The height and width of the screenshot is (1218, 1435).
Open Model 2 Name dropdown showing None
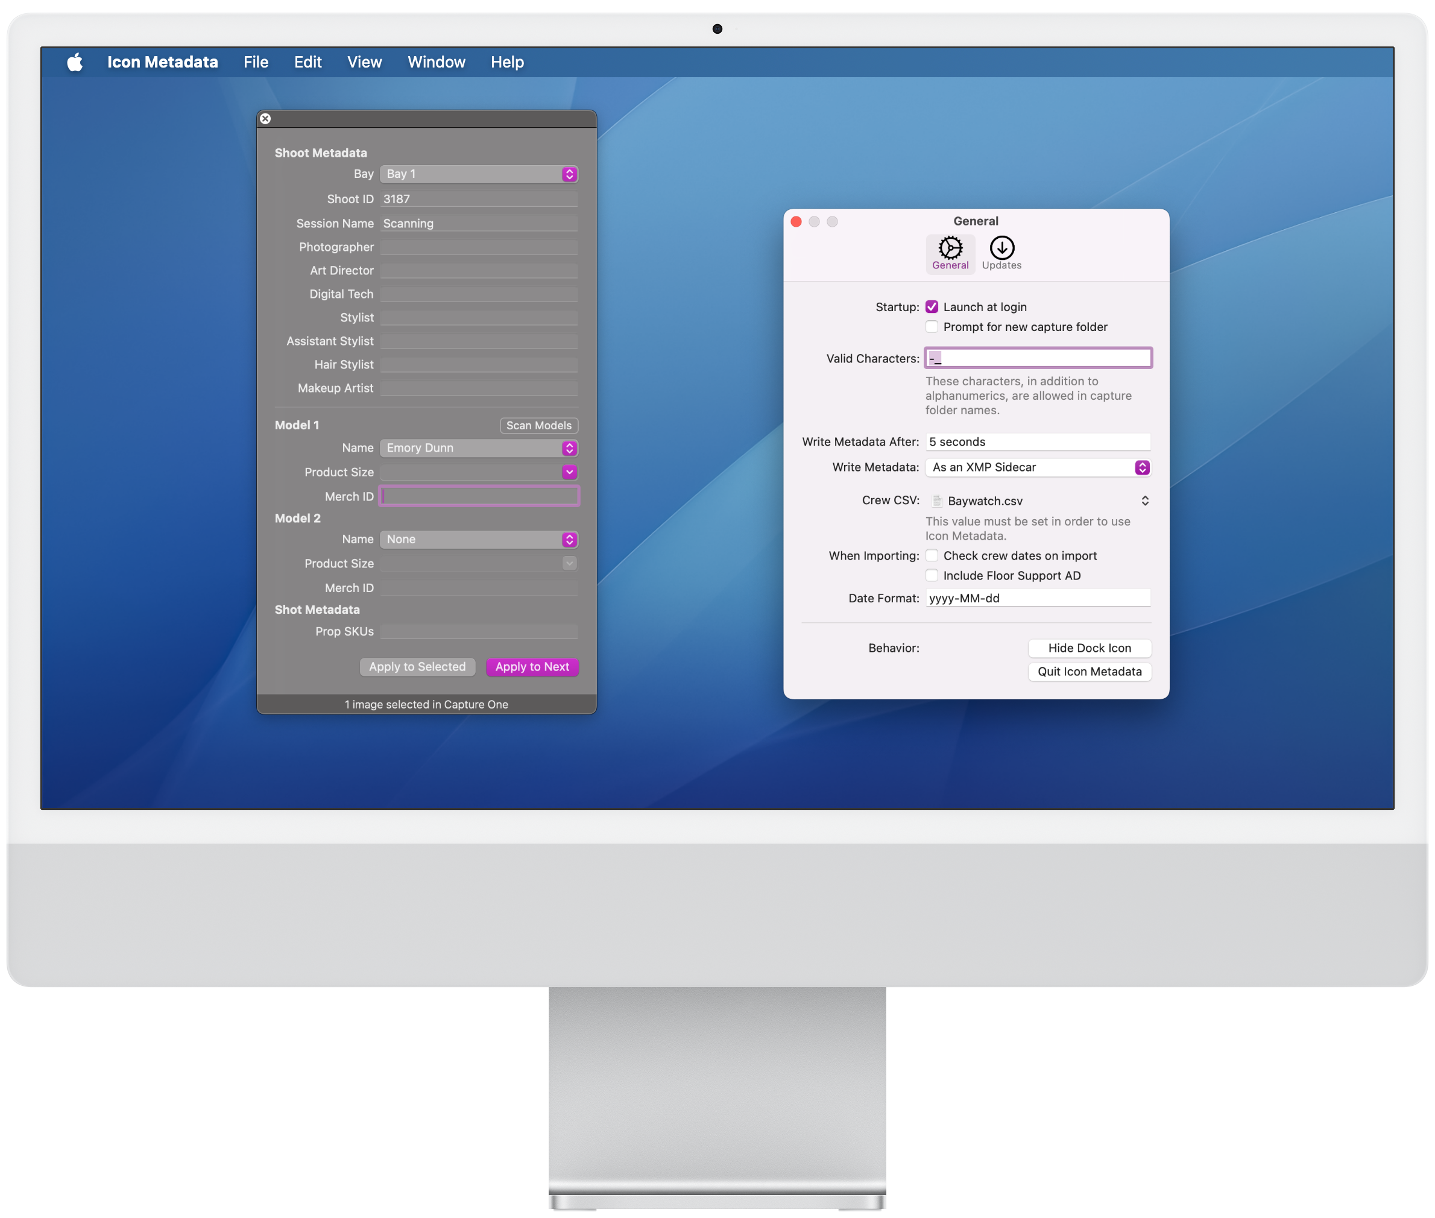tap(479, 539)
